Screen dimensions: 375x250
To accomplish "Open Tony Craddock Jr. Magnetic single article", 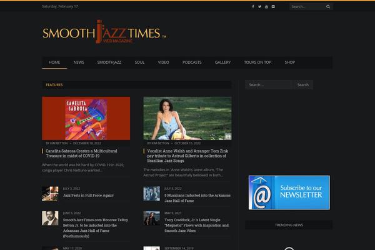I will pos(197,226).
